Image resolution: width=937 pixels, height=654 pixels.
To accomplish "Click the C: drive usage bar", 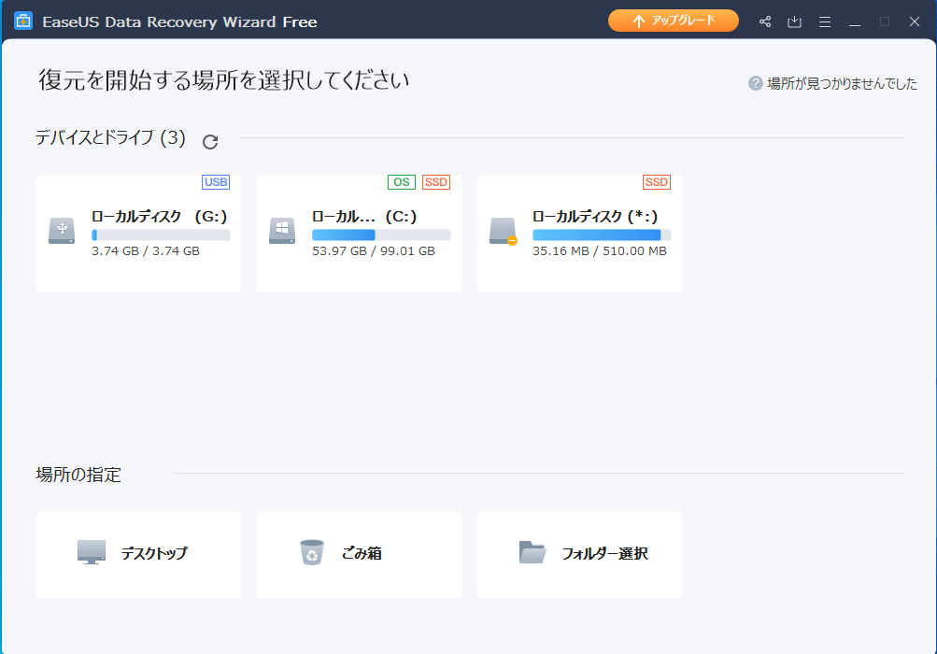I will [x=381, y=235].
